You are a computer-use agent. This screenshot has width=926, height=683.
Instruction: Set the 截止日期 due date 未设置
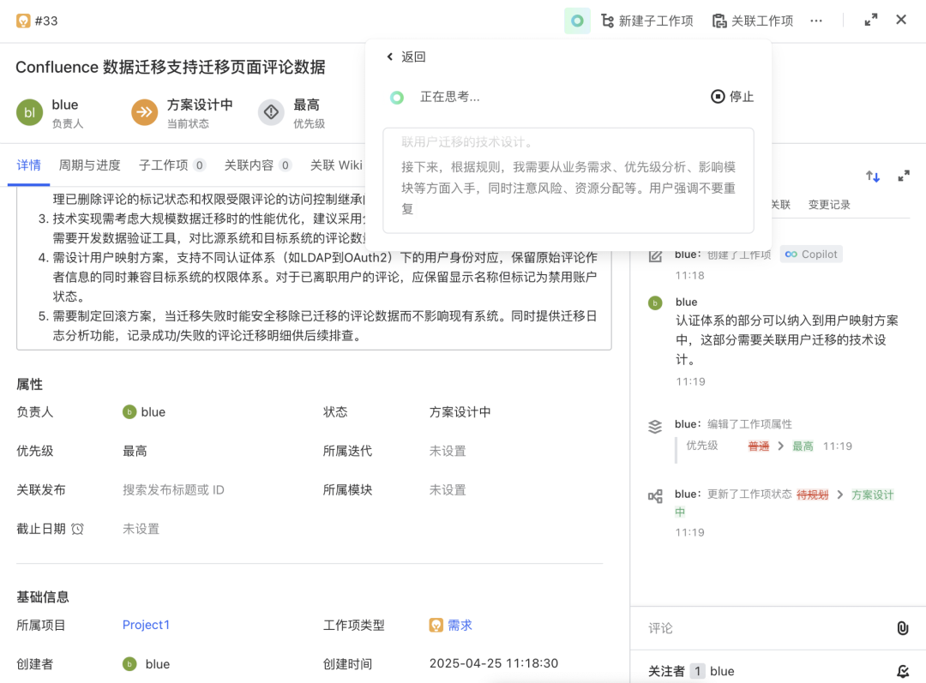(141, 529)
